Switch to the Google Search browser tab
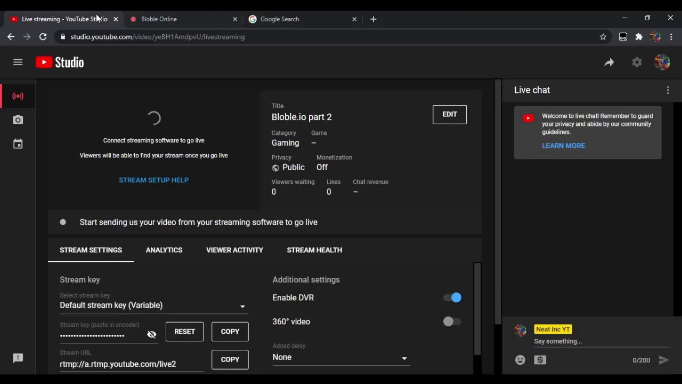682x384 pixels. coord(303,19)
